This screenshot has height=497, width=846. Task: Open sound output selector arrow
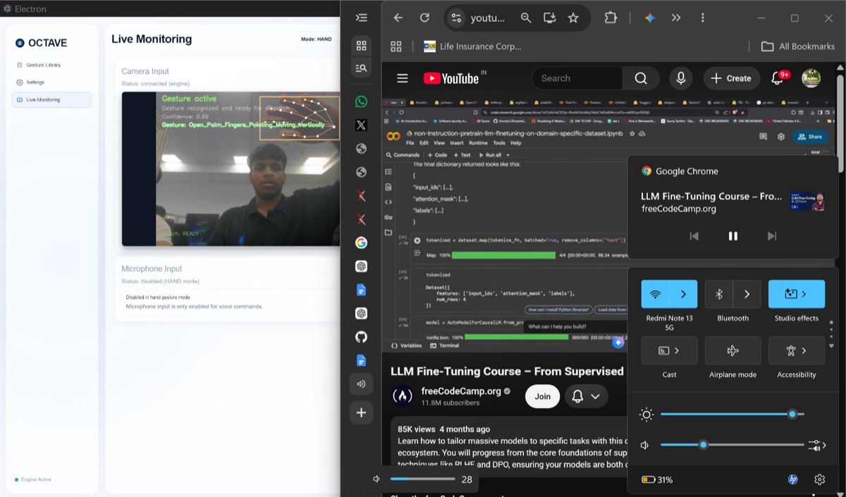[817, 445]
